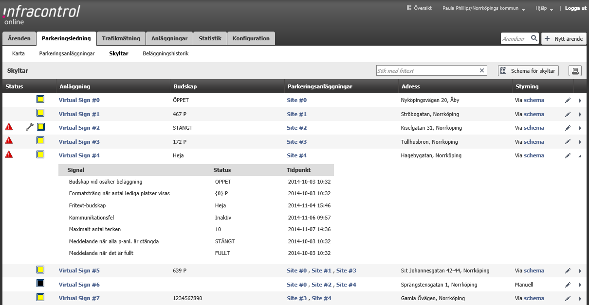Edit Virtual Sign #1 with pencil icon

(x=568, y=115)
